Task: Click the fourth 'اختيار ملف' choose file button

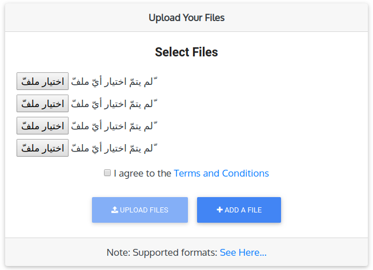Action: point(42,148)
